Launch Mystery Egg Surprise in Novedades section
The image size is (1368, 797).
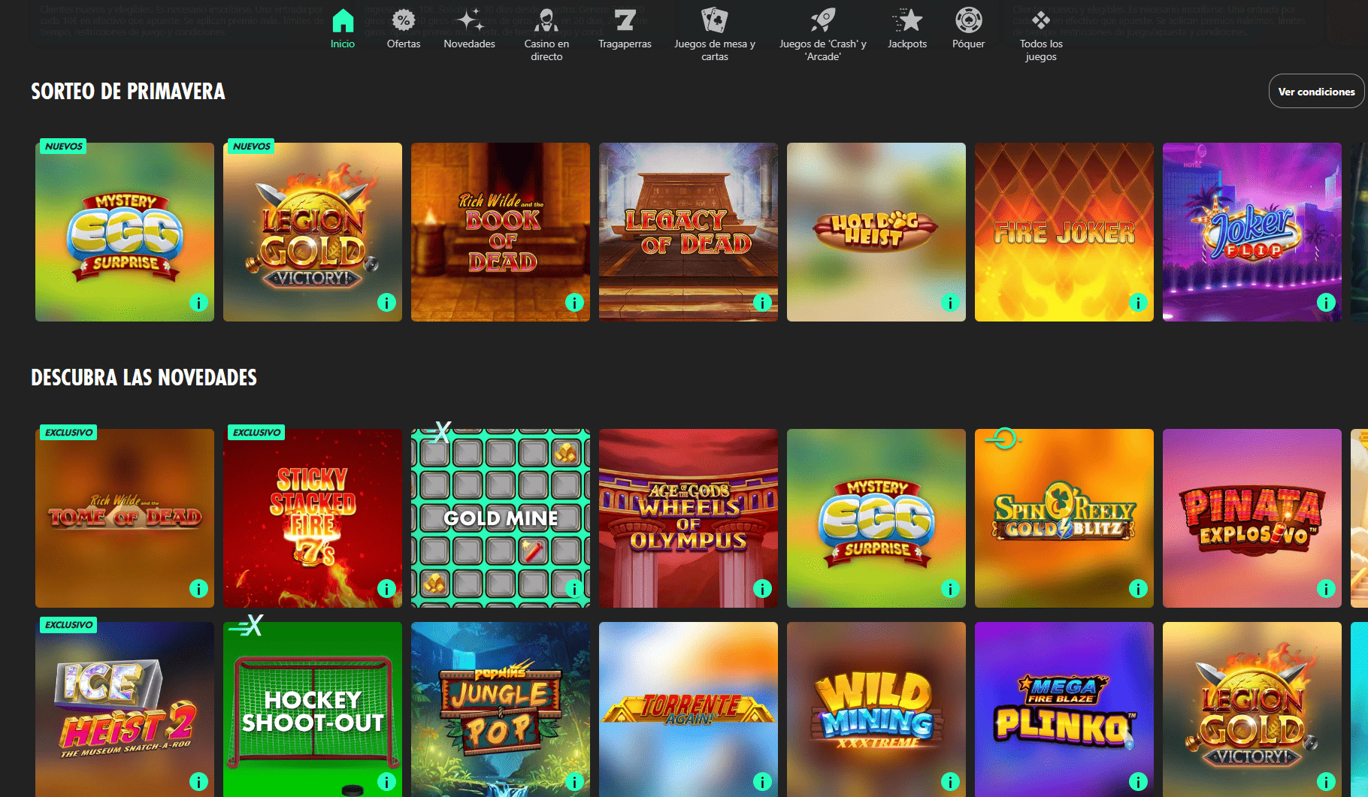click(876, 518)
